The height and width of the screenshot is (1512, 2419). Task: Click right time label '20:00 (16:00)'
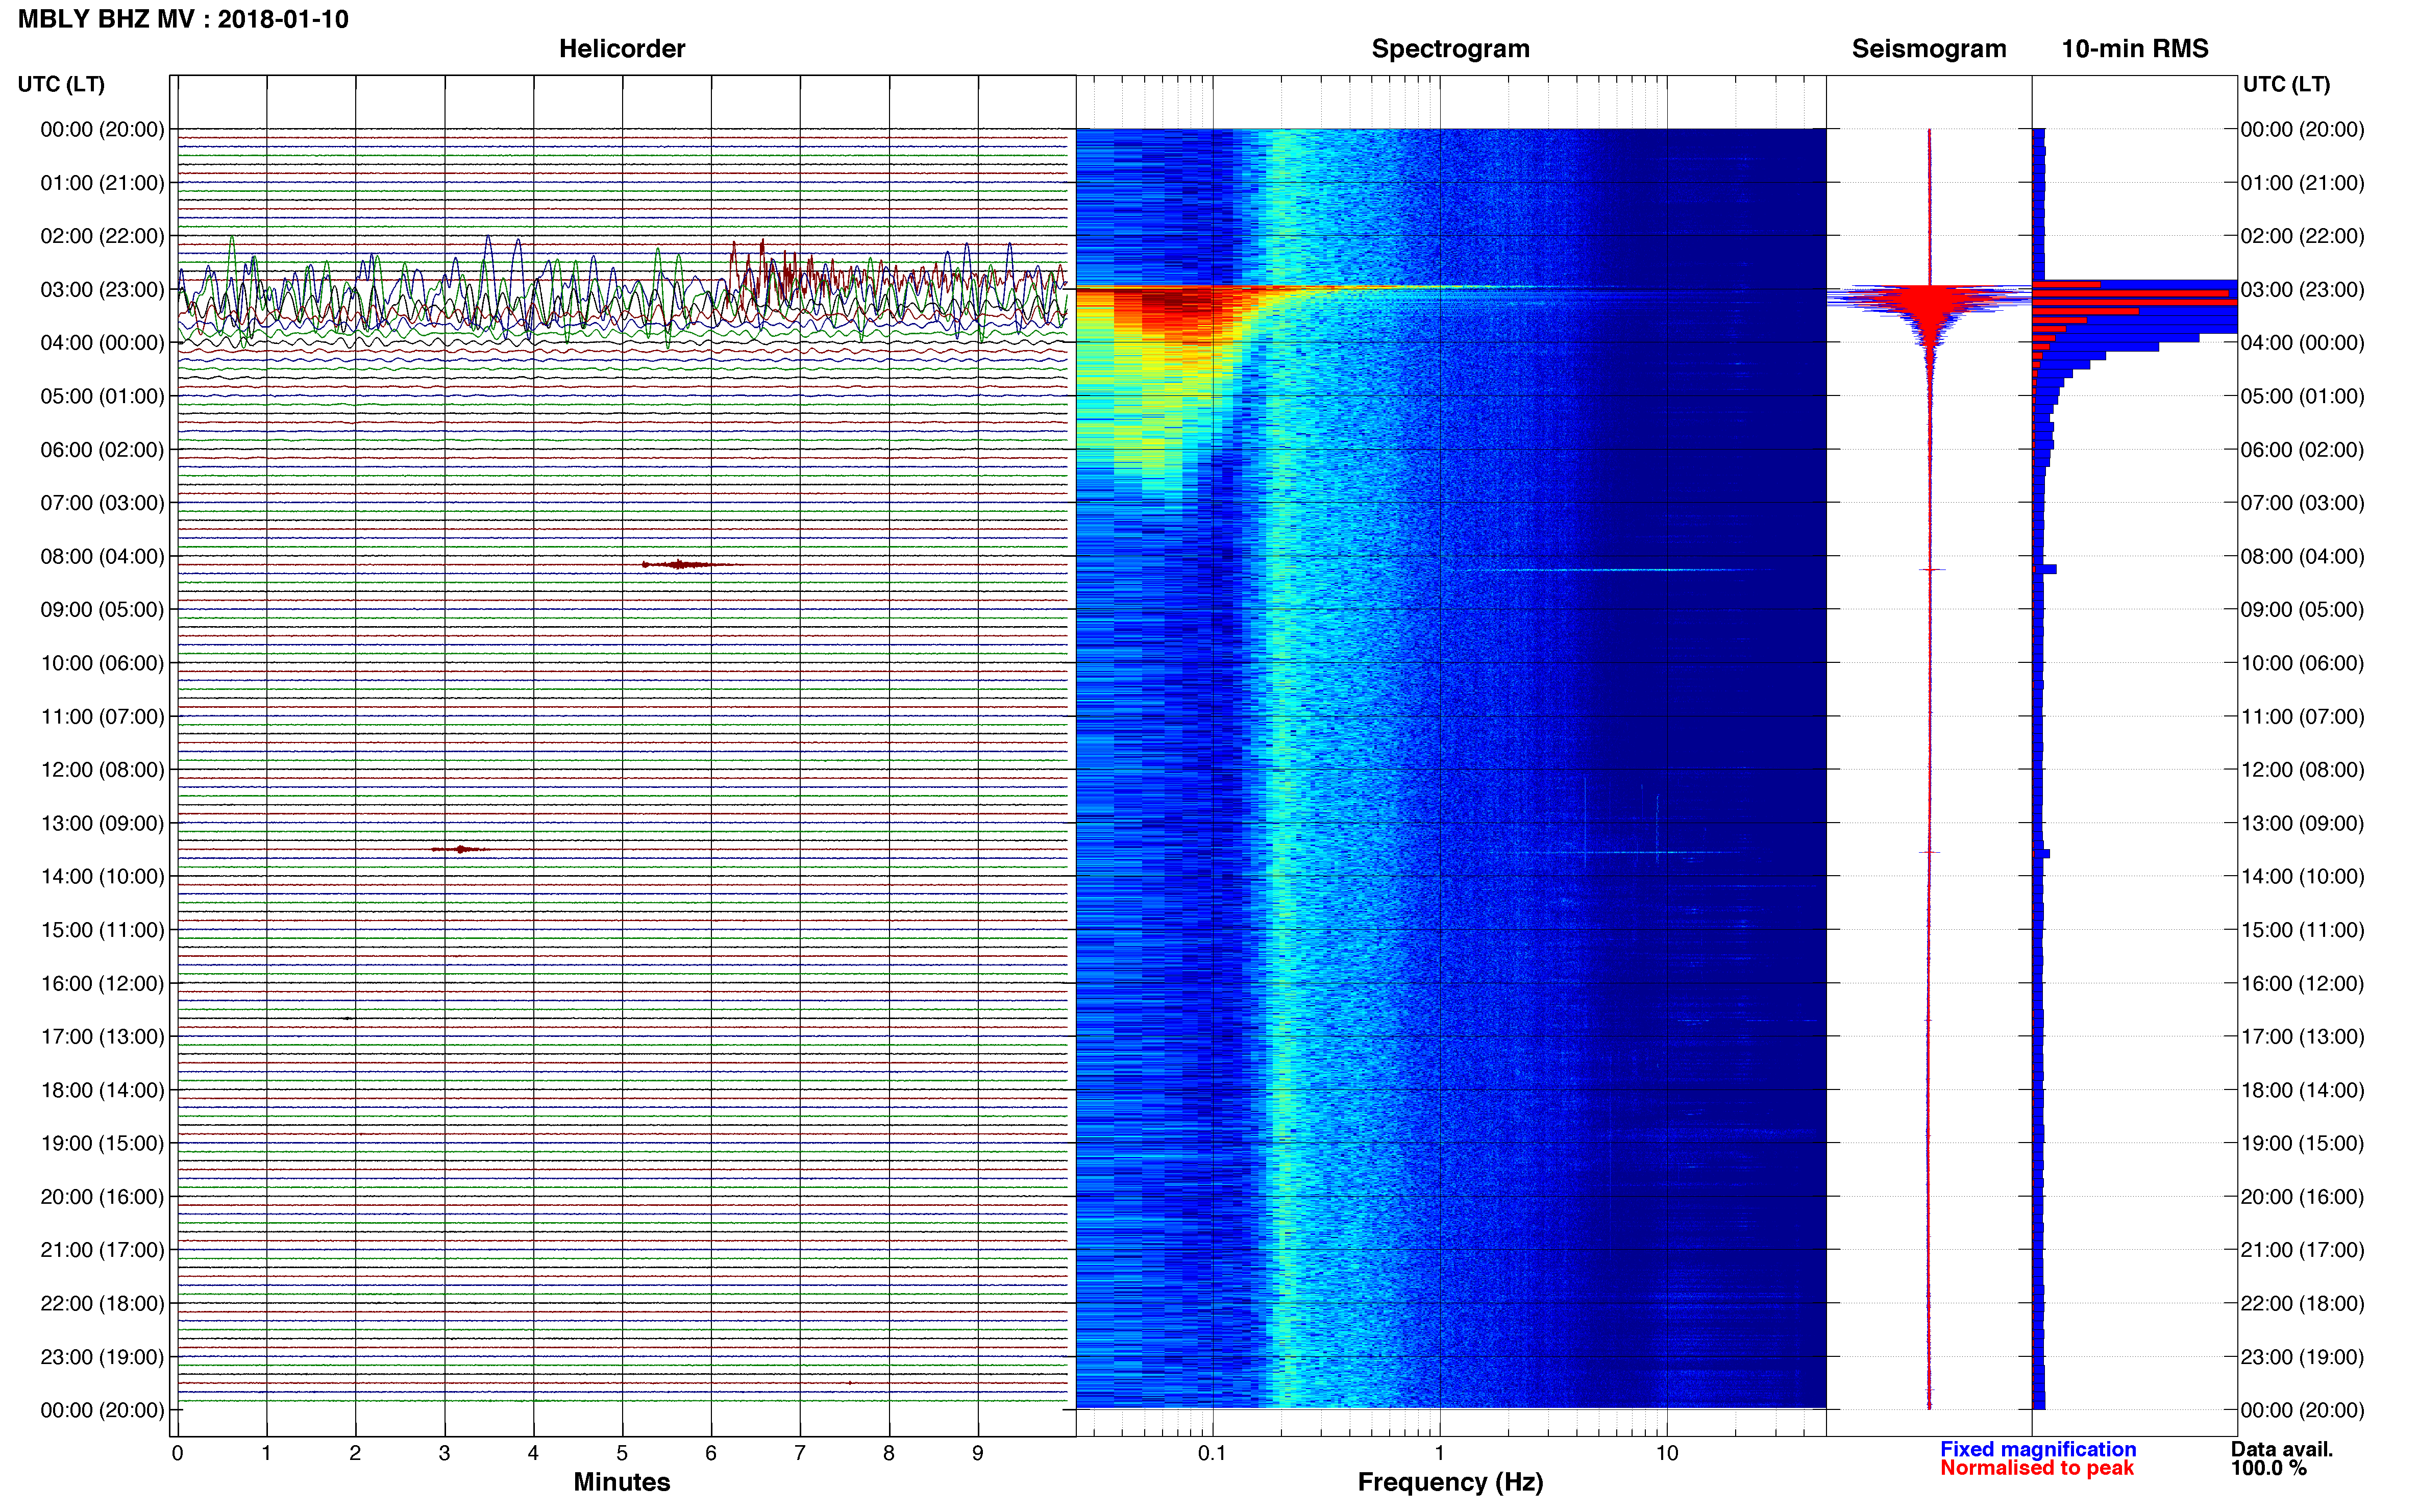[x=2302, y=1197]
